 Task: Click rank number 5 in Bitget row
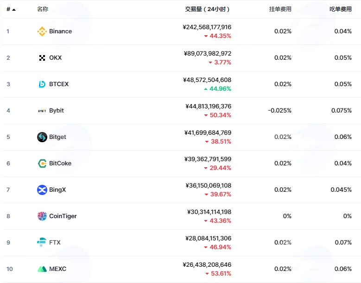pos(8,137)
